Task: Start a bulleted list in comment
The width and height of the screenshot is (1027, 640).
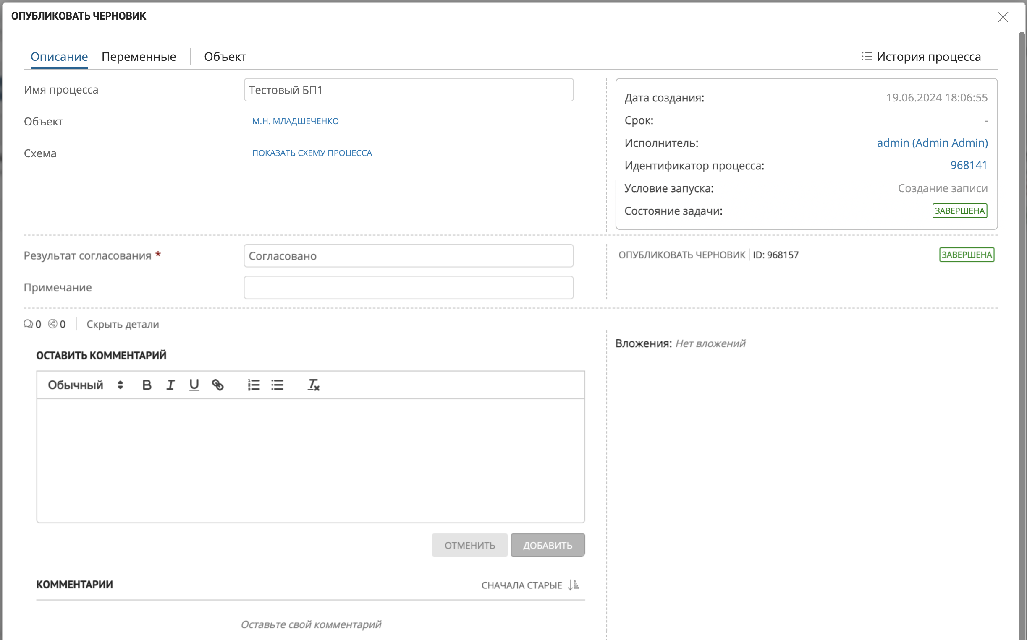Action: pos(278,385)
